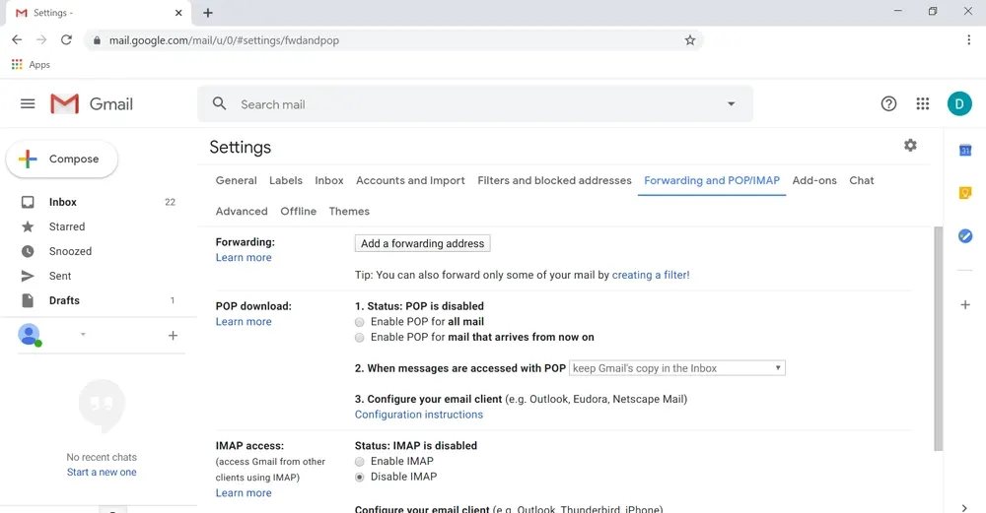Open Sent folder label
This screenshot has width=986, height=513.
pyautogui.click(x=60, y=276)
